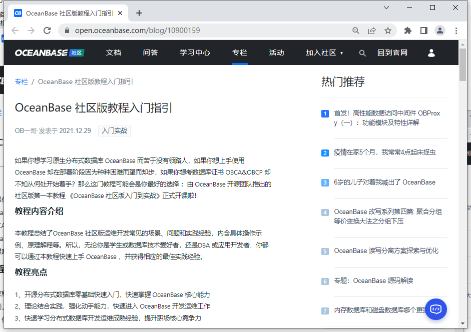The image size is (471, 332).
Task: Open article 6岁的儿子对着我喊出了 OceanBase
Action: coord(384,182)
